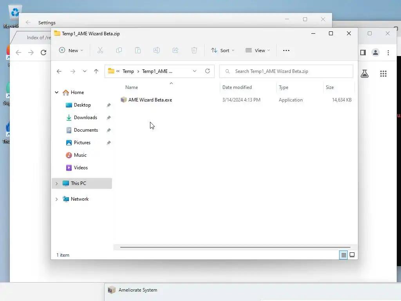Click the Share icon in toolbar
This screenshot has width=401, height=301.
tap(175, 51)
